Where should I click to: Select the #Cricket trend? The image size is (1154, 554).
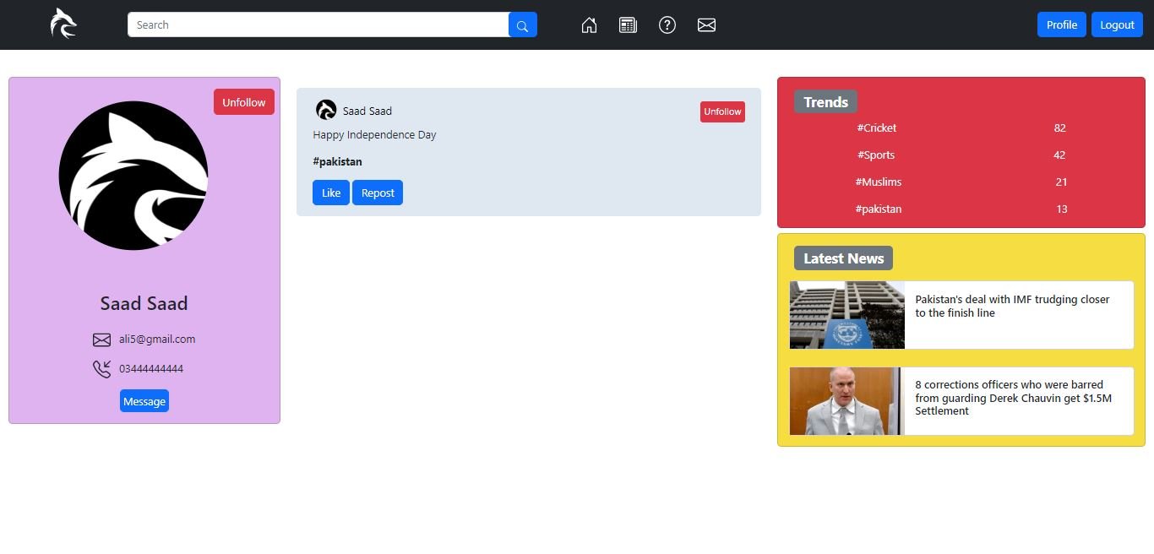tap(876, 128)
